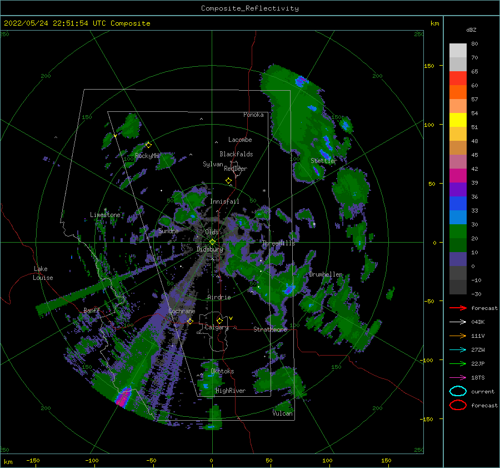Click the Vulcan label

(x=283, y=413)
